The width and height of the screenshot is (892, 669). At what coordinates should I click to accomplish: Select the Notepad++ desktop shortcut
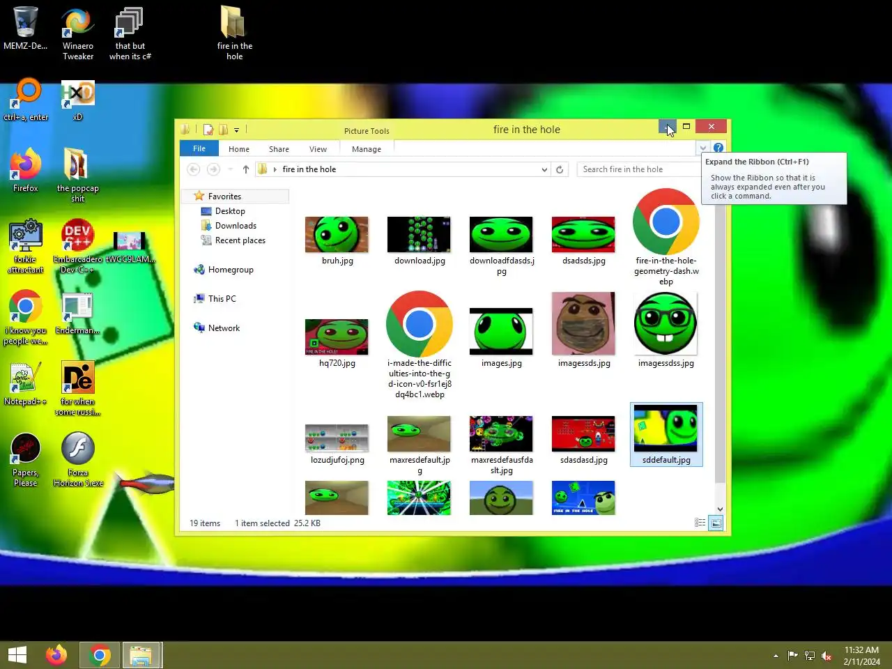(x=26, y=383)
